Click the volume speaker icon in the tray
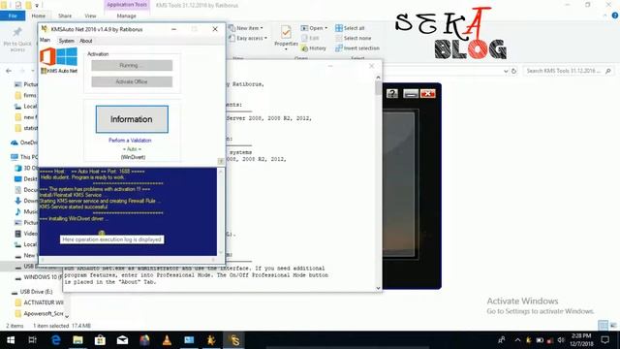Image resolution: width=620 pixels, height=349 pixels. [561, 340]
